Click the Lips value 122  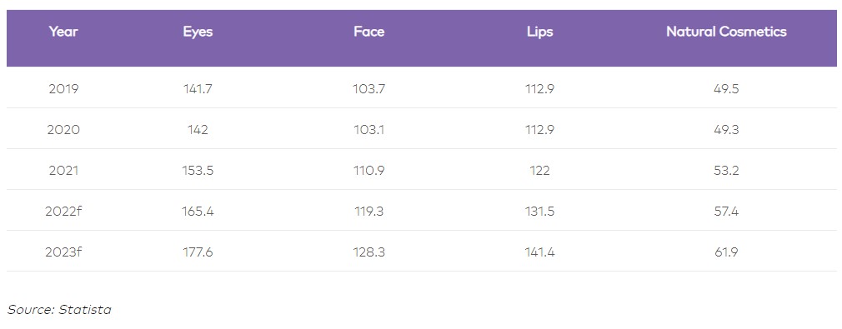[x=539, y=170]
